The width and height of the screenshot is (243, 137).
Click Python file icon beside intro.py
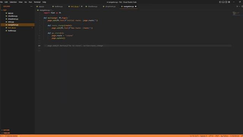[x=6, y=22]
